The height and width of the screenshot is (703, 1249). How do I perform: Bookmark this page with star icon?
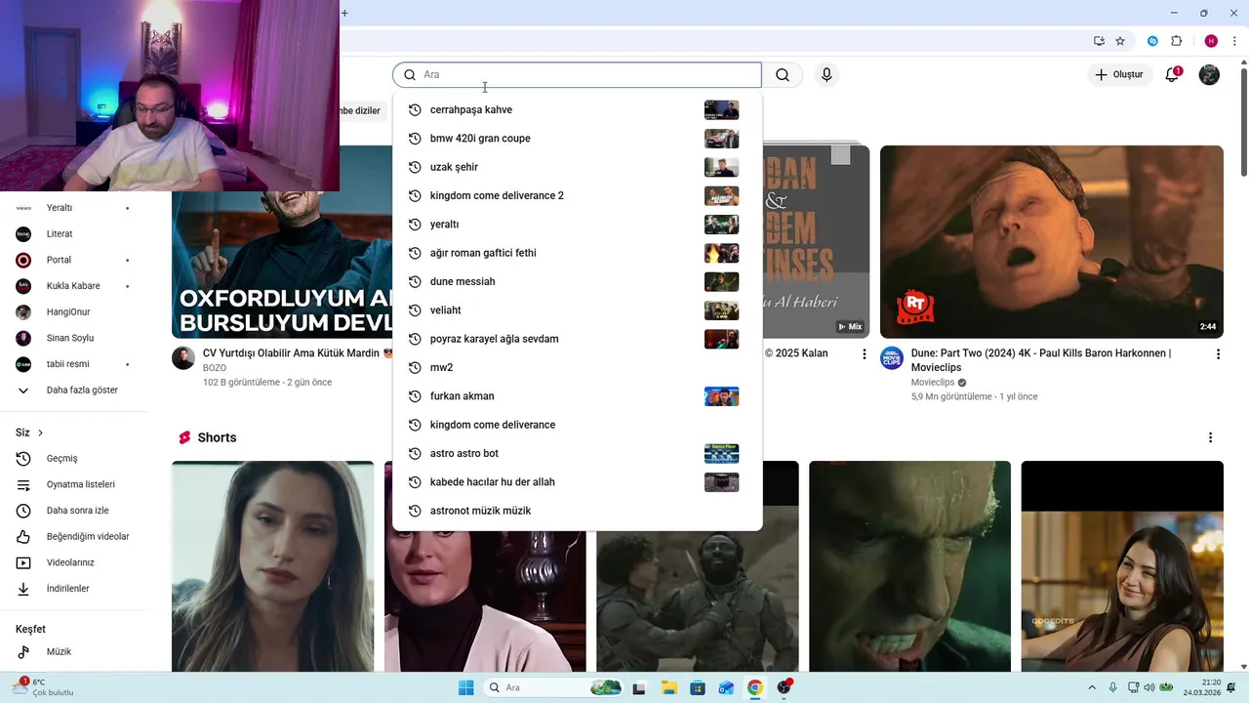point(1120,41)
